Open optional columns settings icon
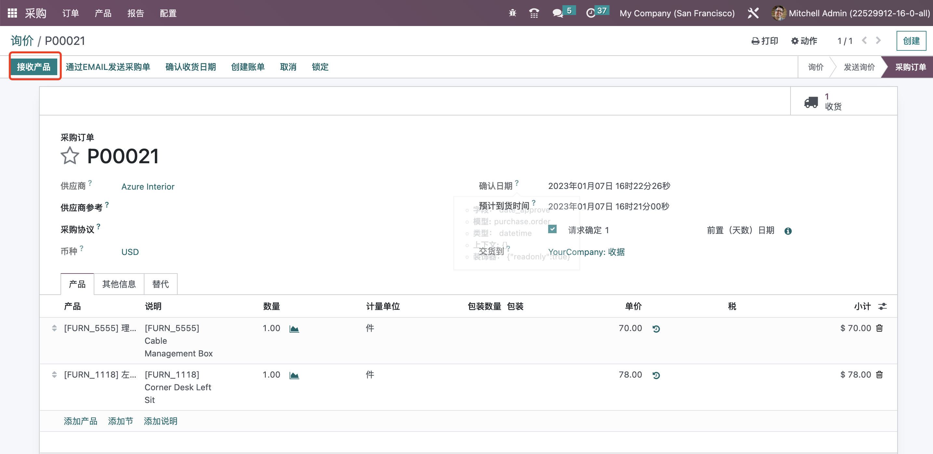933x454 pixels. (x=882, y=306)
